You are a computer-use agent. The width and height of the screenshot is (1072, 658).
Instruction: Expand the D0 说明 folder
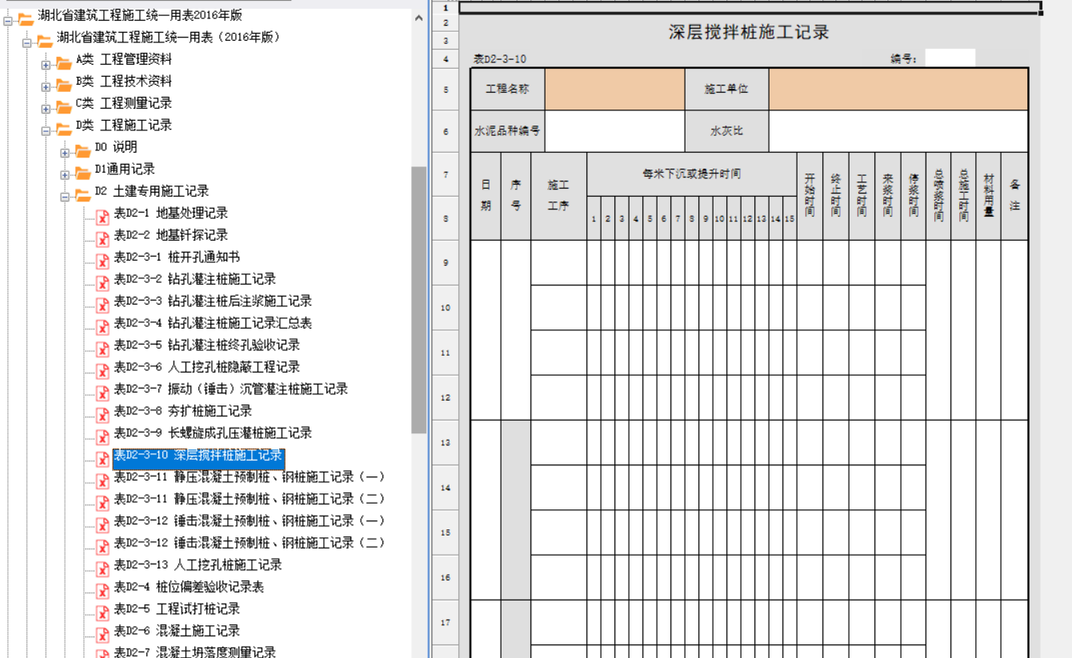coord(65,153)
